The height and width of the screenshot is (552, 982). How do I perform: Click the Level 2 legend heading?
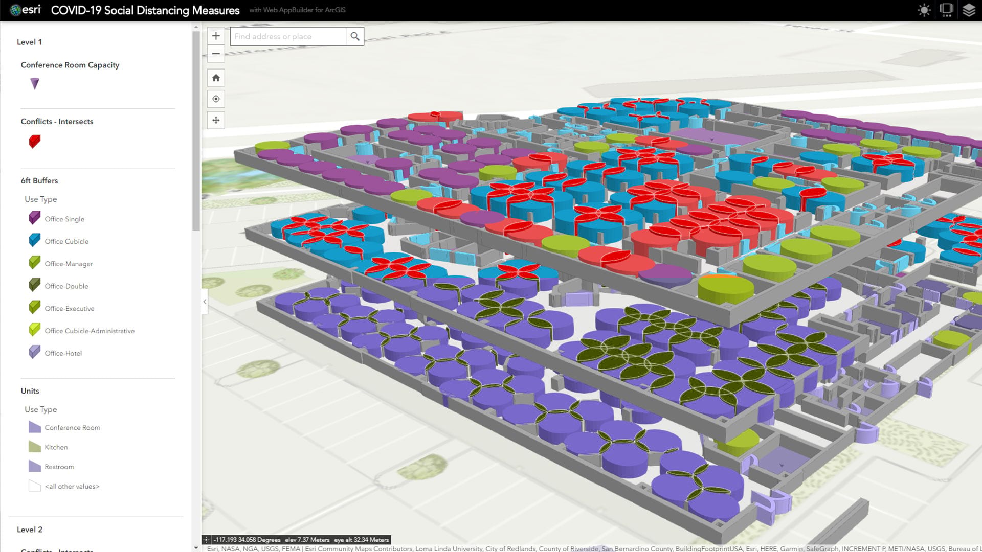coord(30,530)
